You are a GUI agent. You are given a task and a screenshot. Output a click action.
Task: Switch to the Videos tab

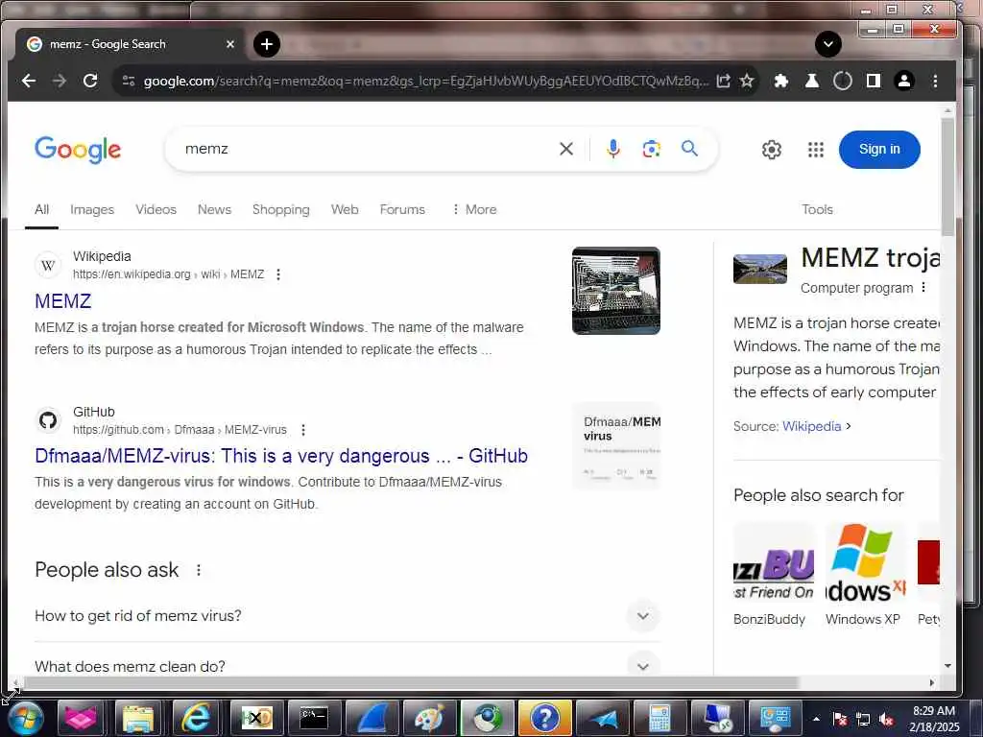pyautogui.click(x=156, y=209)
